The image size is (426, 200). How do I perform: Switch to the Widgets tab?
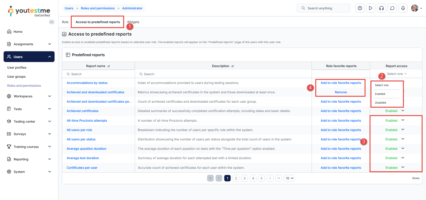point(133,22)
